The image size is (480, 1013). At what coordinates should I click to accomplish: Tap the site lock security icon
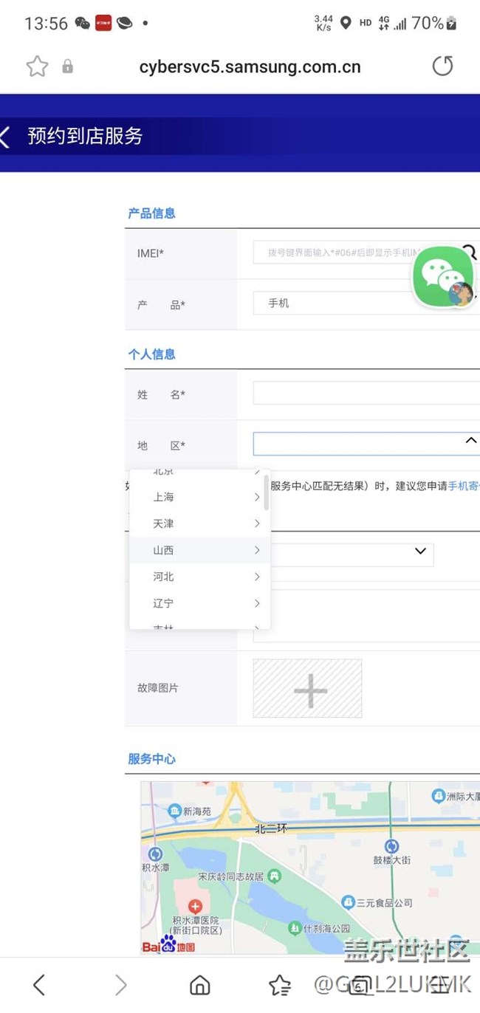click(67, 67)
